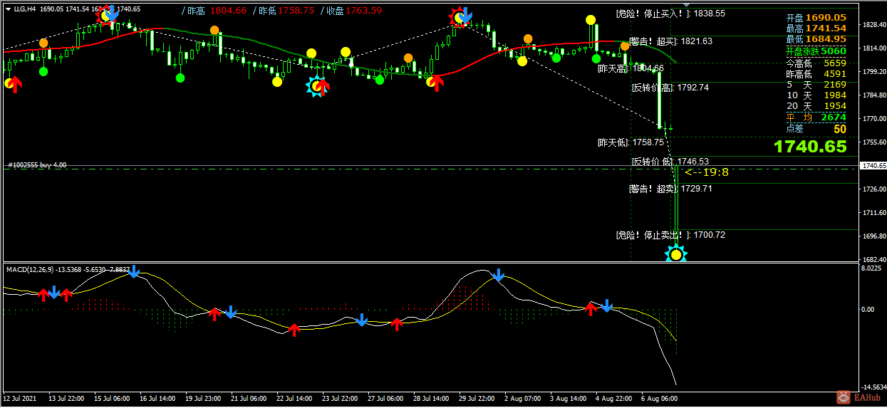Click the blue down arrow at the first MACD peak

coord(134,271)
